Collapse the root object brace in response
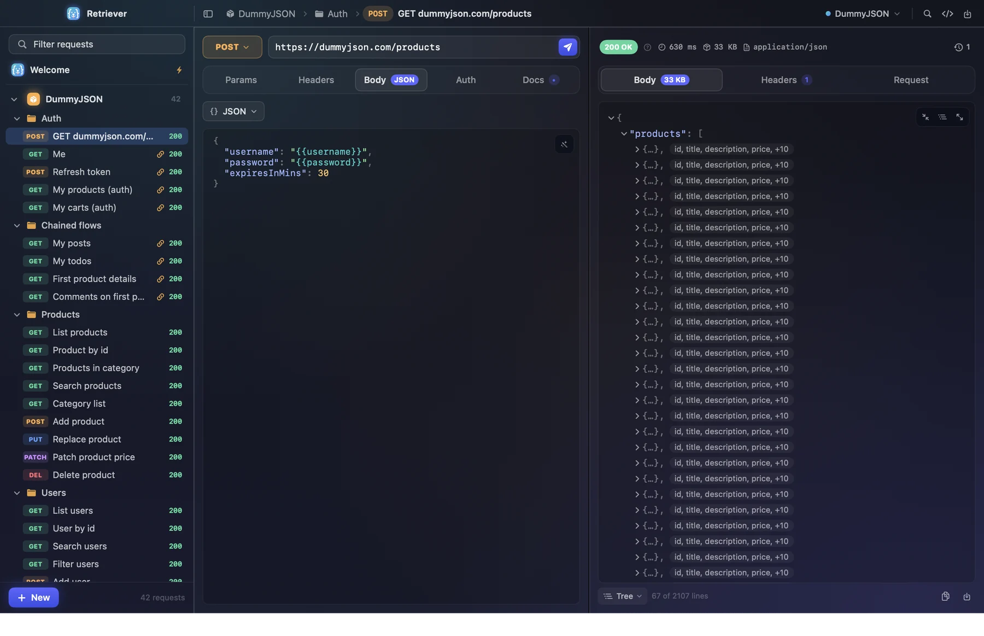 (611, 118)
